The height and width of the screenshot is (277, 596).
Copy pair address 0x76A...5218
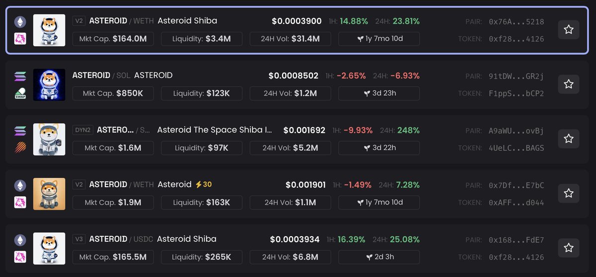[x=516, y=22]
